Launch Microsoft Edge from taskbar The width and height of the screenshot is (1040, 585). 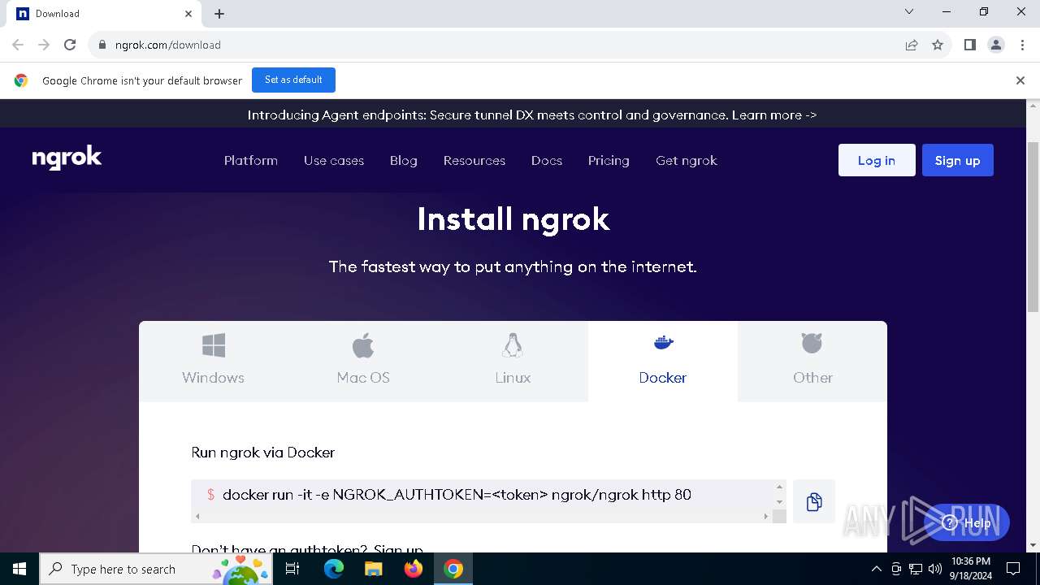334,569
